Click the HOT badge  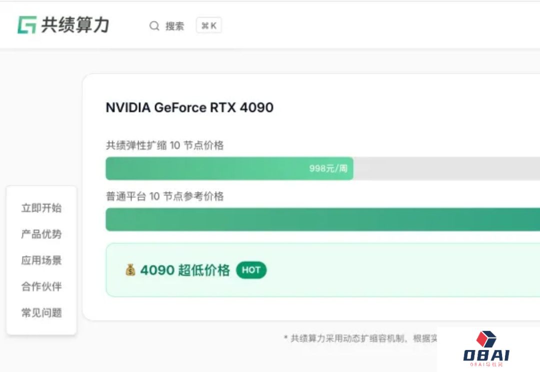click(251, 270)
